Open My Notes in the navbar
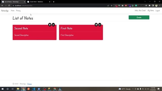 [x=151, y=11]
